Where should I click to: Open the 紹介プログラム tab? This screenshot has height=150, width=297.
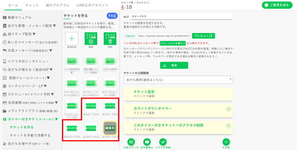point(58,5)
